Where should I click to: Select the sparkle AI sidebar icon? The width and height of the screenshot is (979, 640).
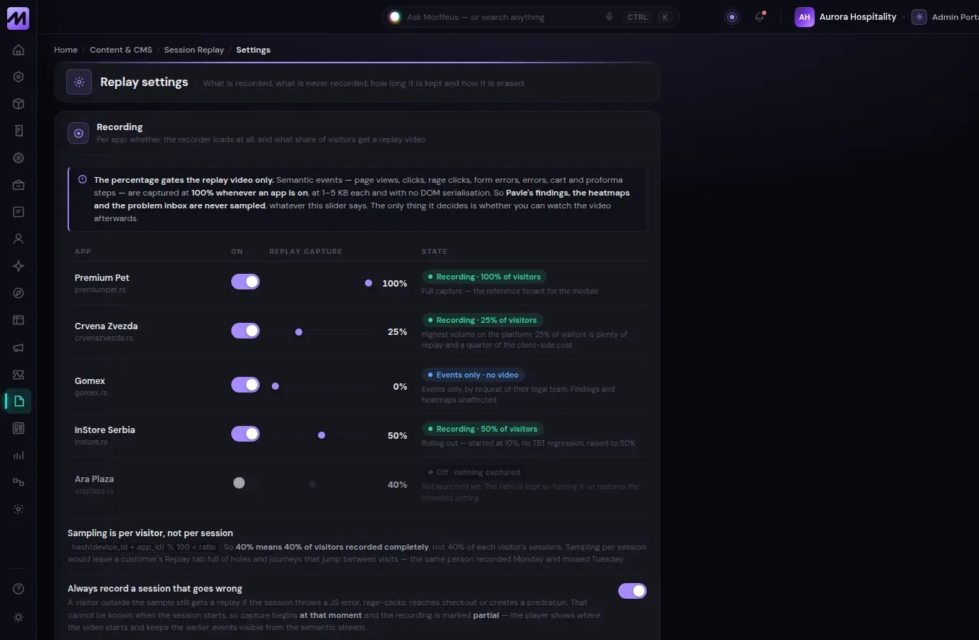[x=18, y=266]
